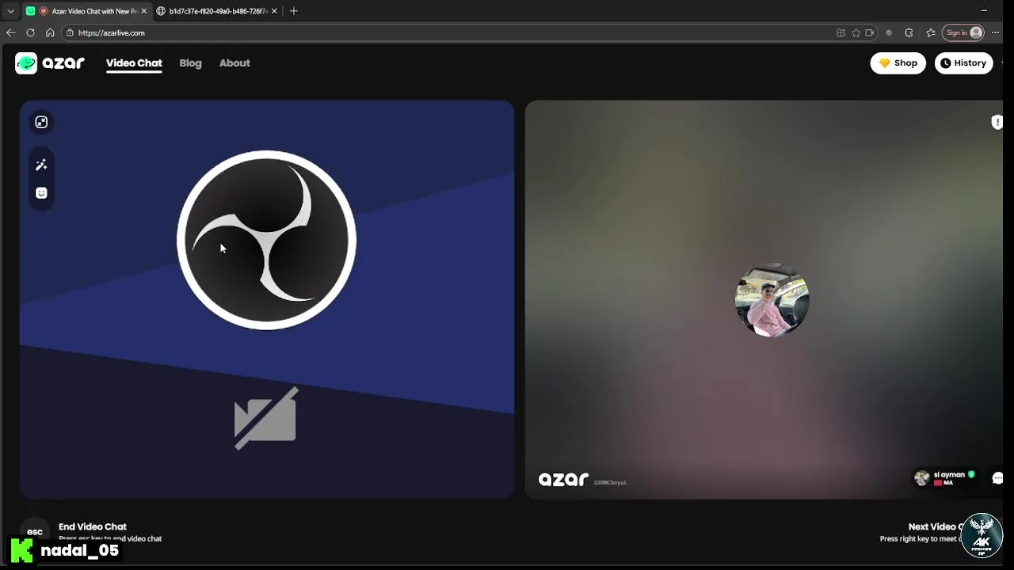
Task: Open the Video Chat tab
Action: click(x=134, y=63)
